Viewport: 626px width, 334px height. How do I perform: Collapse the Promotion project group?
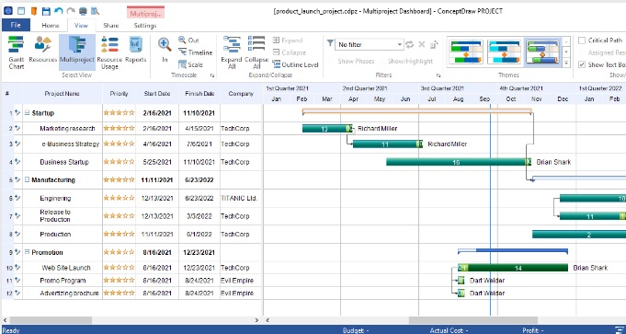coord(28,252)
